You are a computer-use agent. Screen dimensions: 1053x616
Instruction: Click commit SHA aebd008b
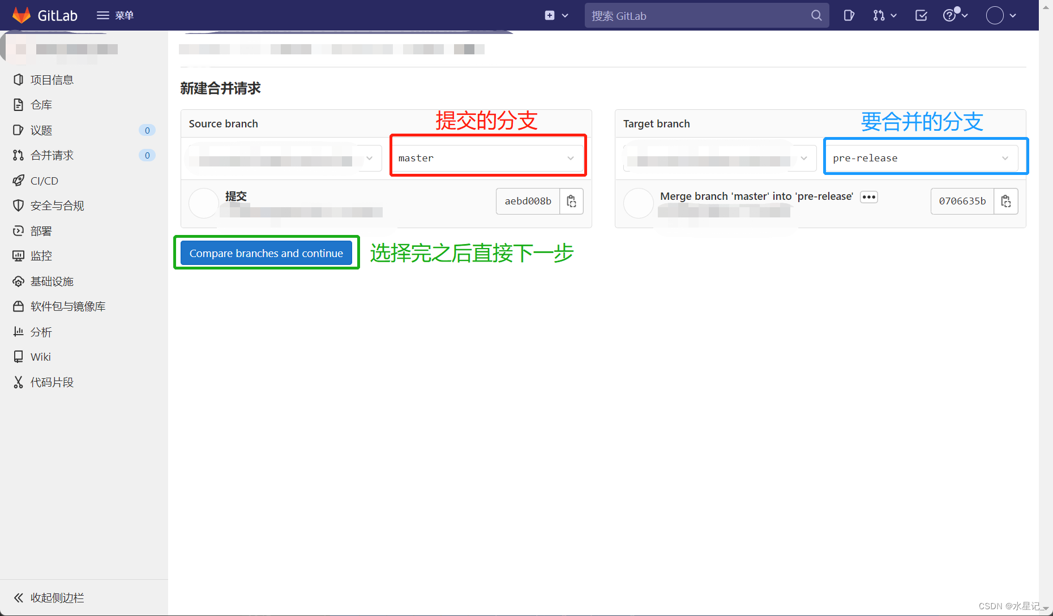tap(528, 201)
